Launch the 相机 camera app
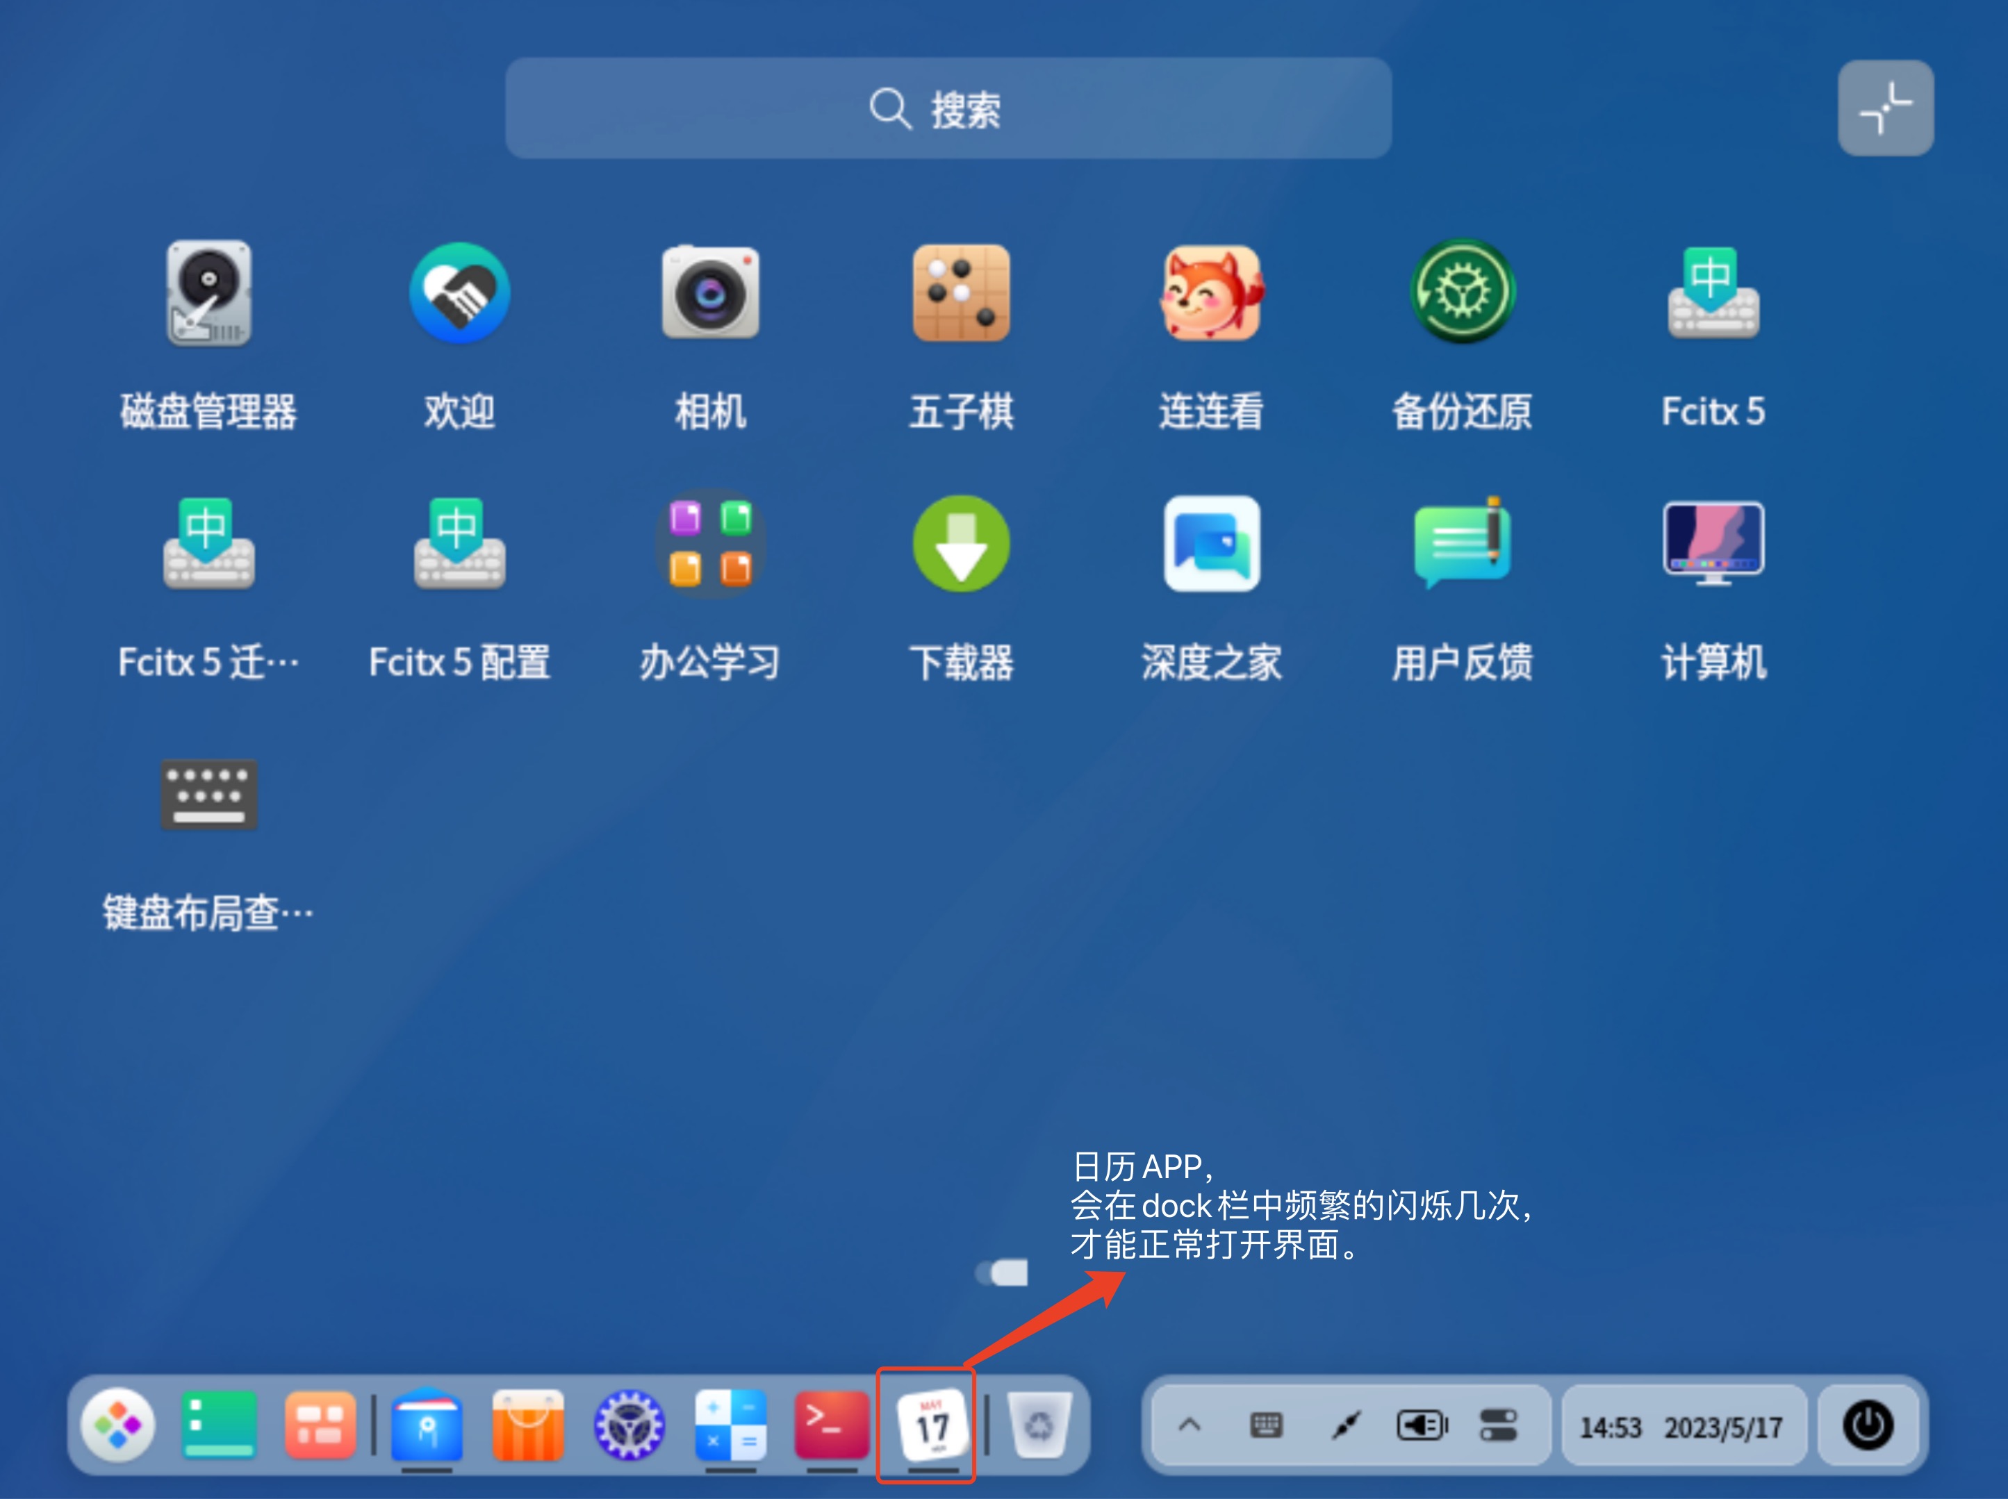Viewport: 2008px width, 1499px height. point(709,294)
